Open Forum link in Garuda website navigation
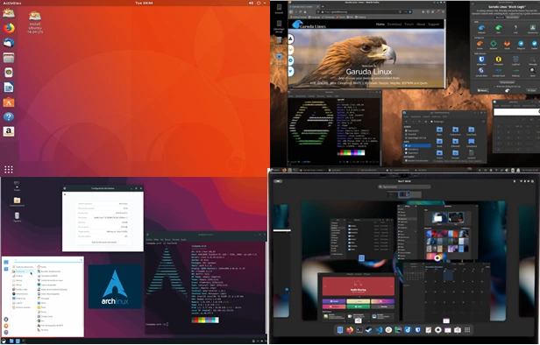Image resolution: width=540 pixels, height=345 pixels. coord(409,24)
